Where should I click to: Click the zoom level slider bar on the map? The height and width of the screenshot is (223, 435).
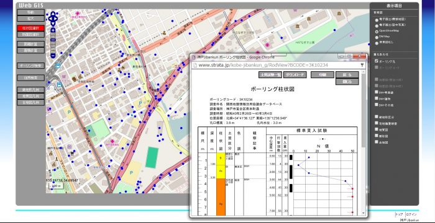pos(53,43)
